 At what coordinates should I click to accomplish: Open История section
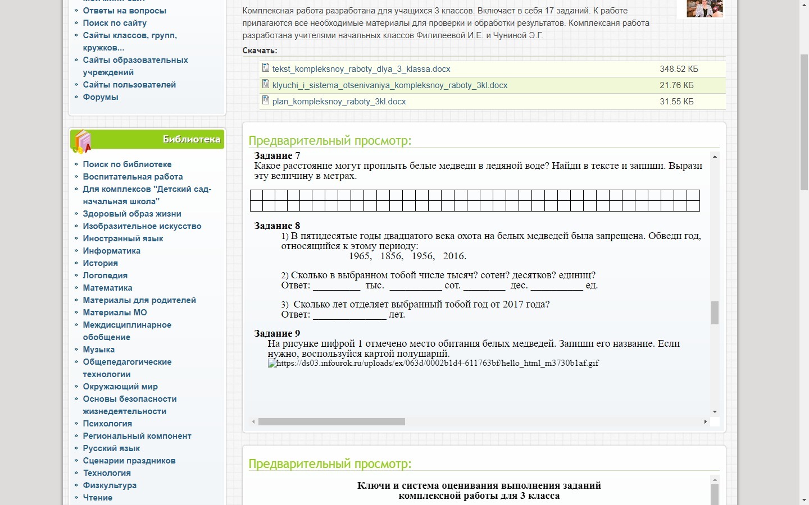(x=101, y=263)
